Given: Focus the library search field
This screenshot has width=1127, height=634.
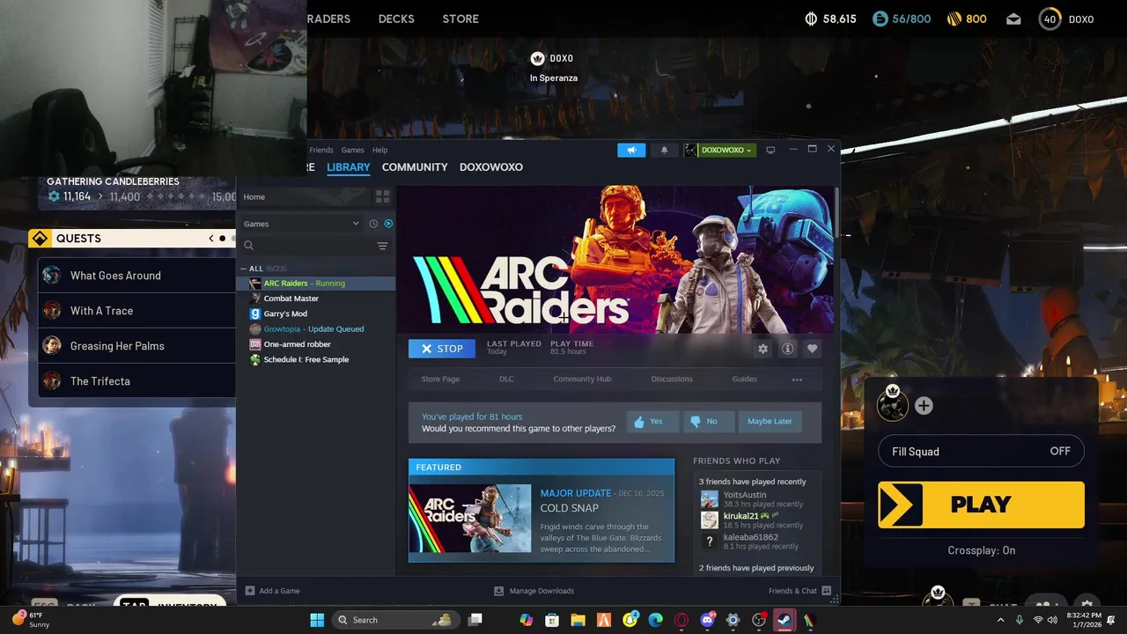Looking at the screenshot, I should [x=308, y=246].
